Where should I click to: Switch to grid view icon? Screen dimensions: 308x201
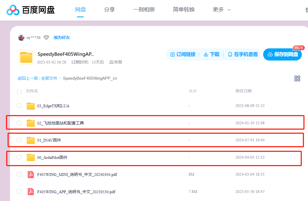click(297, 78)
